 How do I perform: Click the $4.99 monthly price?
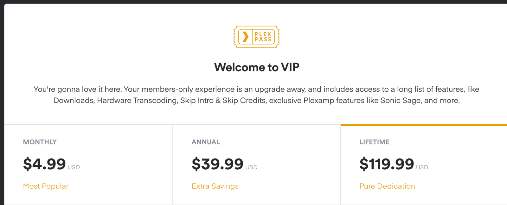44,164
